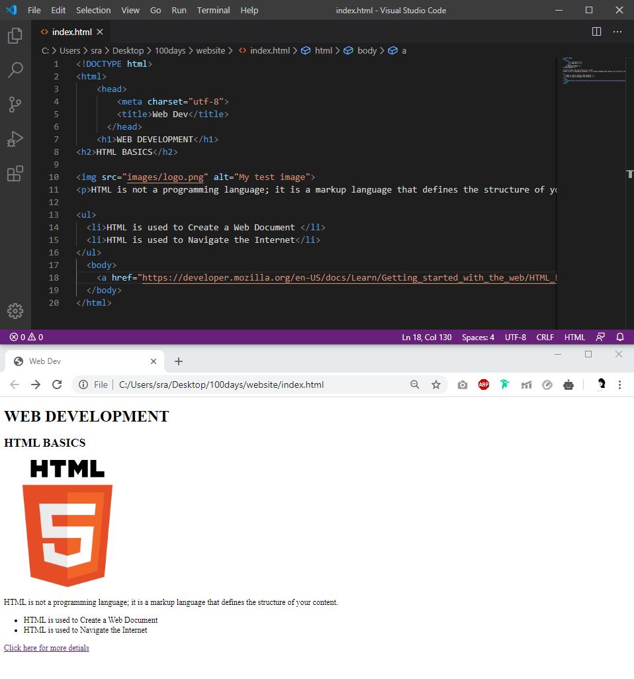Toggle the bookmark star for the page
634x679 pixels.
pos(436,385)
